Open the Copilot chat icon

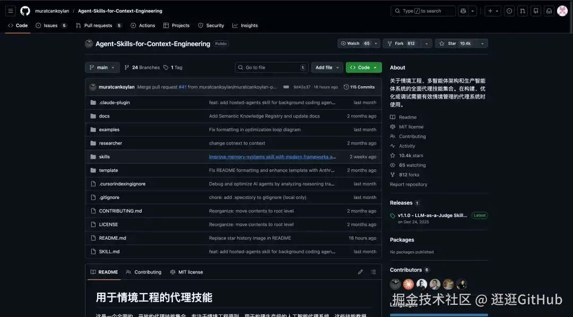(x=463, y=11)
